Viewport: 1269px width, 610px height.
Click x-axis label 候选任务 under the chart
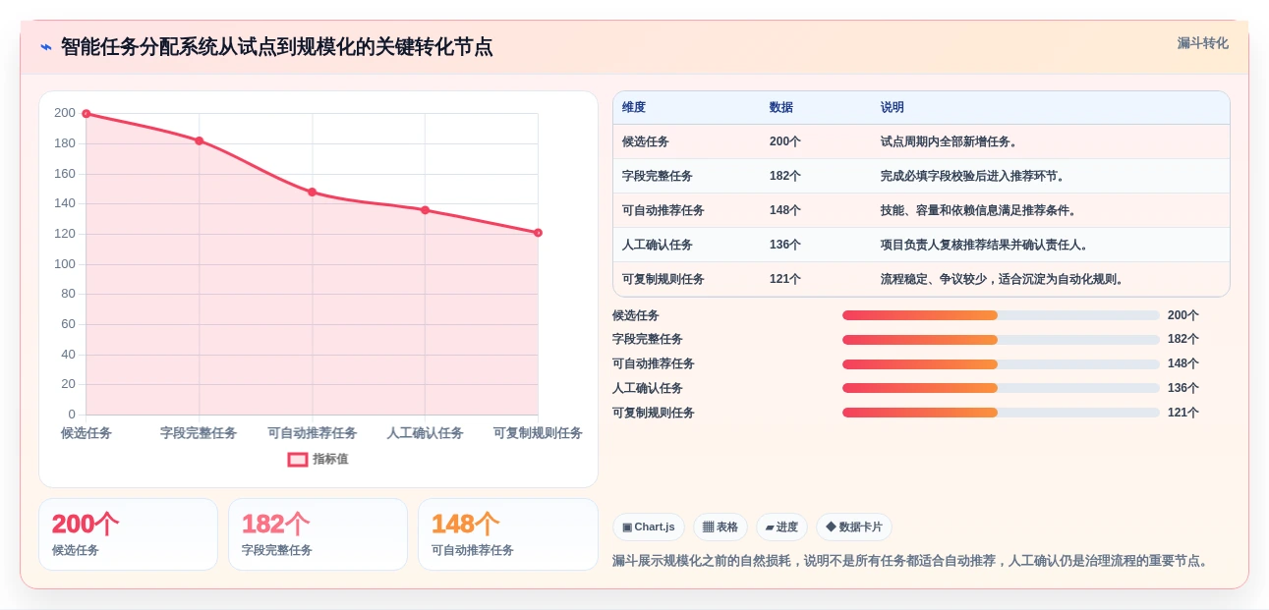point(87,433)
